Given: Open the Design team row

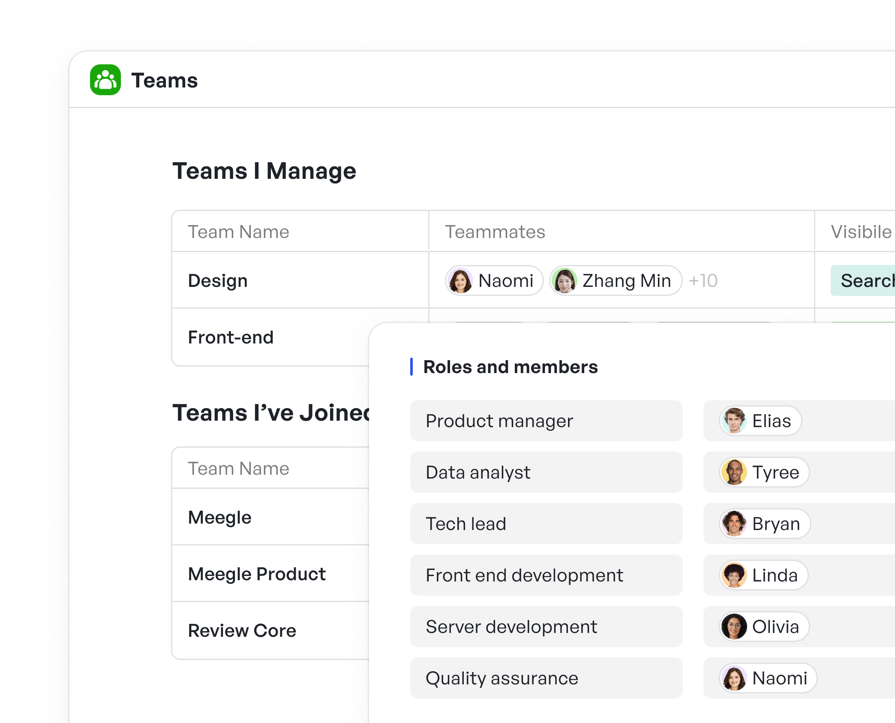Looking at the screenshot, I should 218,281.
